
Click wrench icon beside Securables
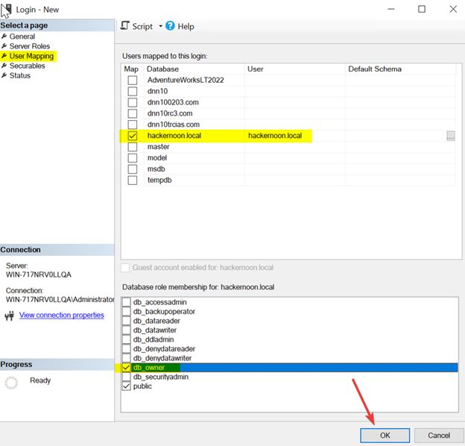[x=4, y=66]
